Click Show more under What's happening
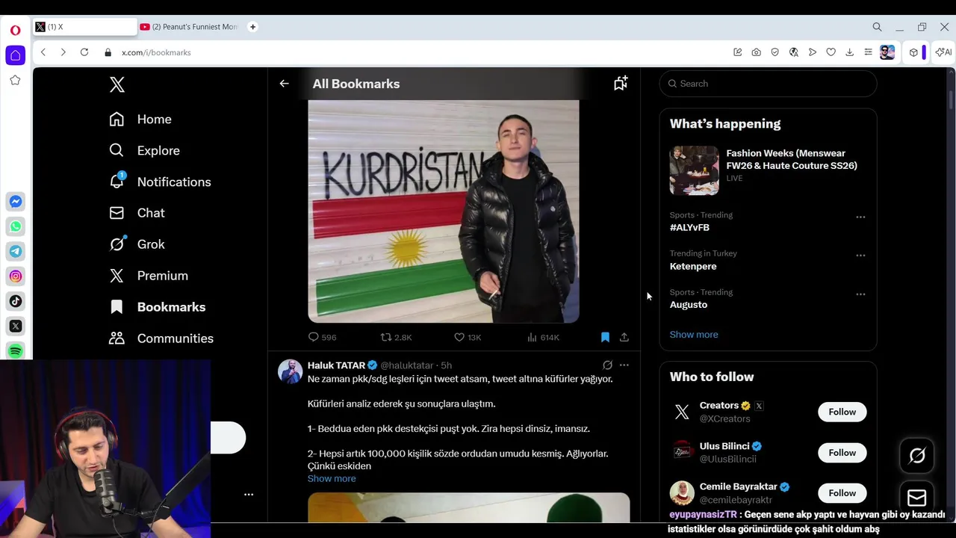Image resolution: width=956 pixels, height=538 pixels. (x=694, y=335)
